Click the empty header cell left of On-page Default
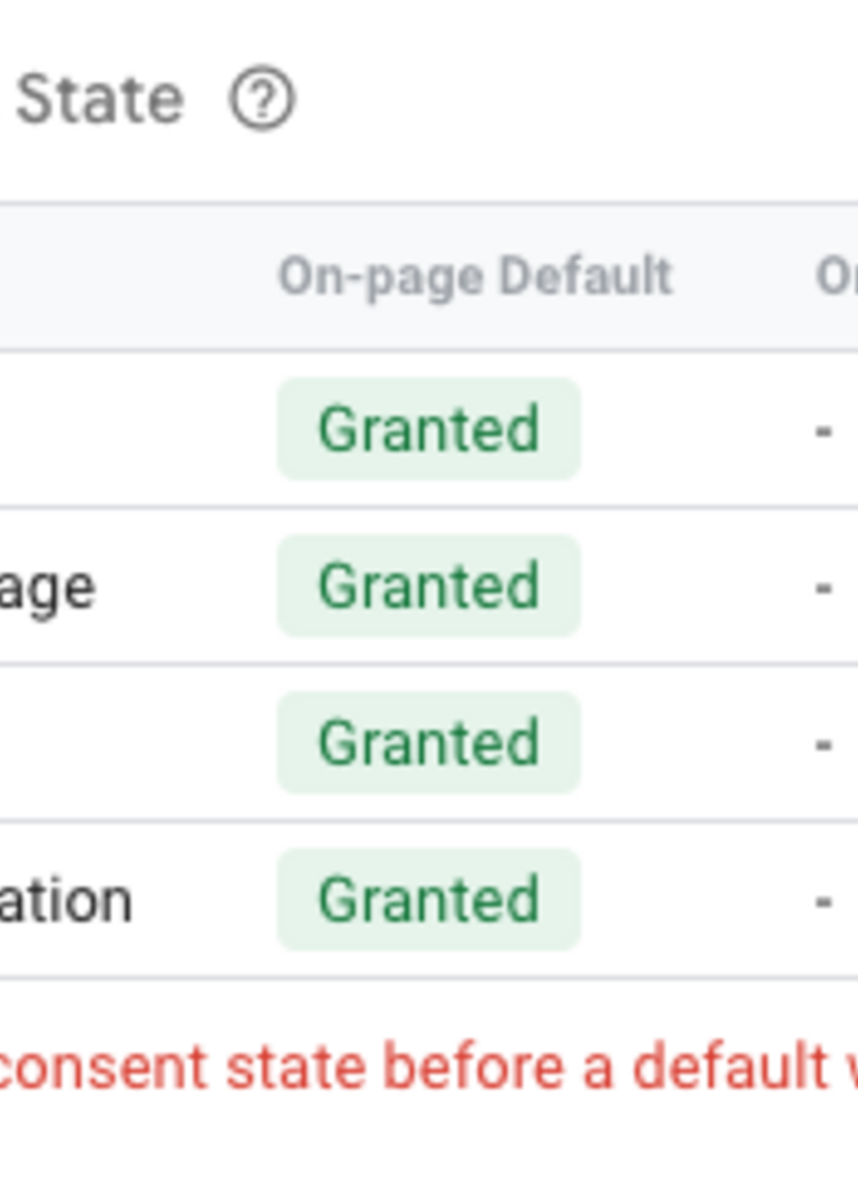858x1201 pixels. [x=132, y=276]
